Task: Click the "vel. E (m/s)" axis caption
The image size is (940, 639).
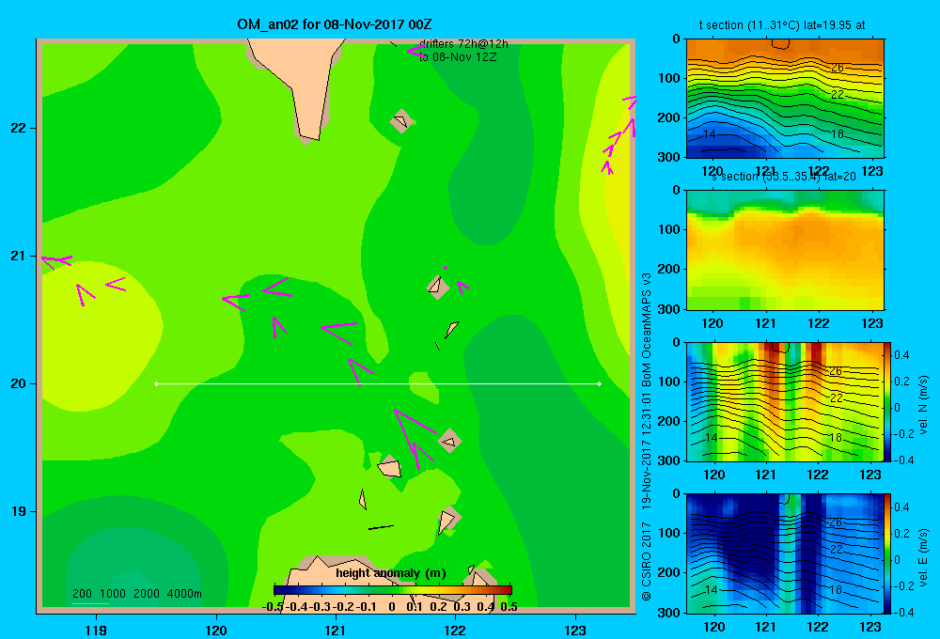Action: (923, 557)
